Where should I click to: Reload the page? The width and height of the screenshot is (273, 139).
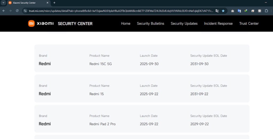click(x=17, y=11)
